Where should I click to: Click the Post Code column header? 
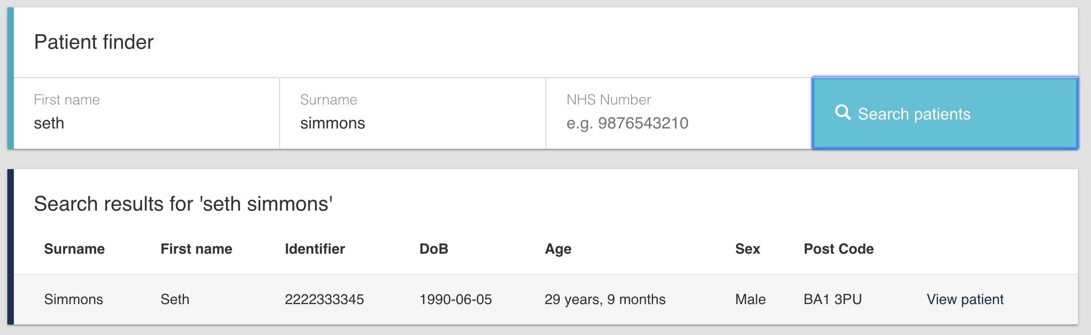(838, 249)
